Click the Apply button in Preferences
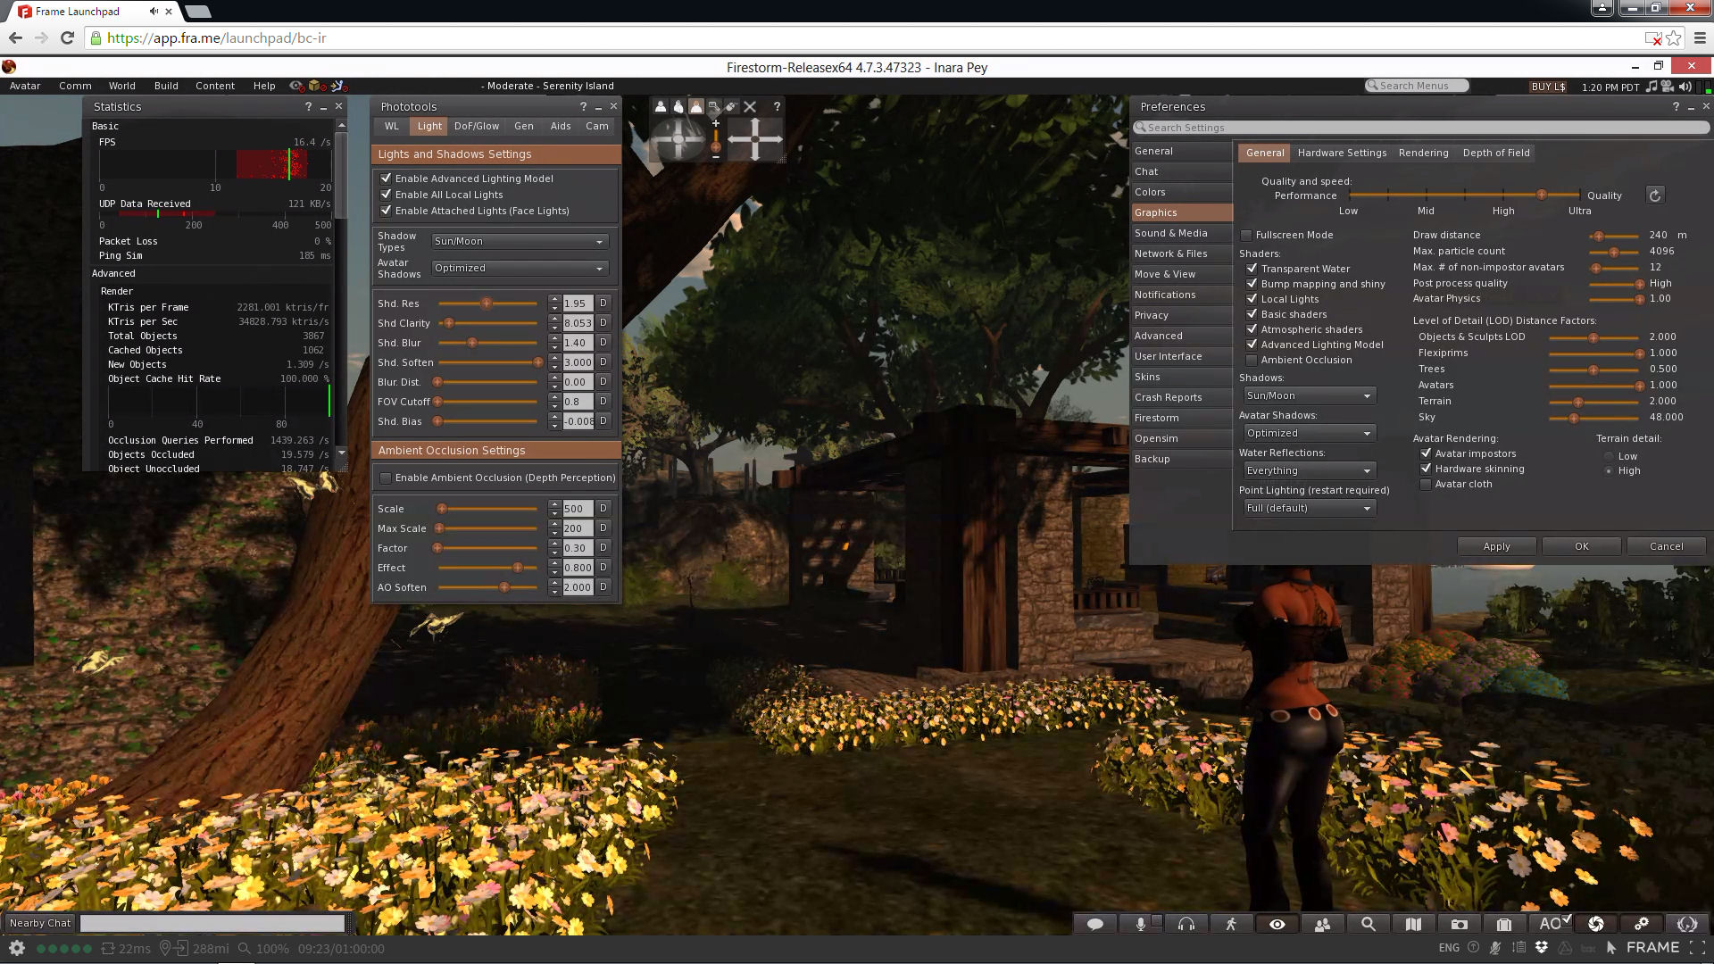This screenshot has height=964, width=1714. coord(1496,546)
